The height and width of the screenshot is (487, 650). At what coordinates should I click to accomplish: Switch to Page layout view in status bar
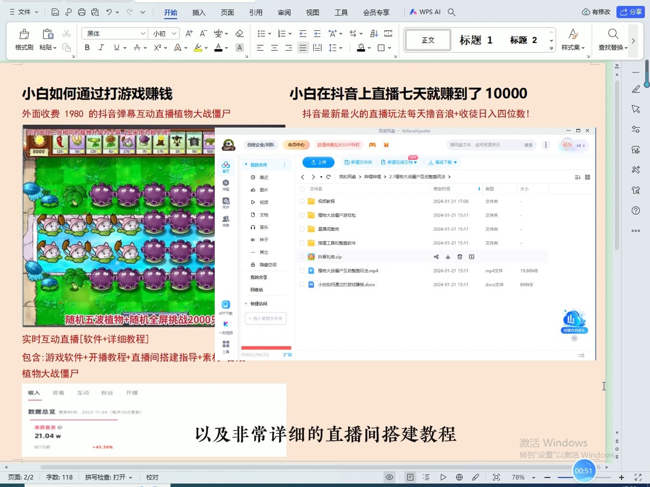(x=410, y=477)
